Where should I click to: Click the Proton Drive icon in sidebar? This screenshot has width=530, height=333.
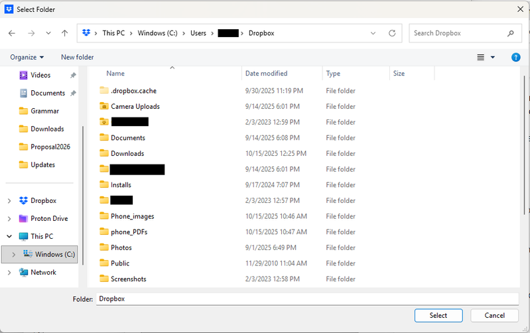[x=24, y=218]
